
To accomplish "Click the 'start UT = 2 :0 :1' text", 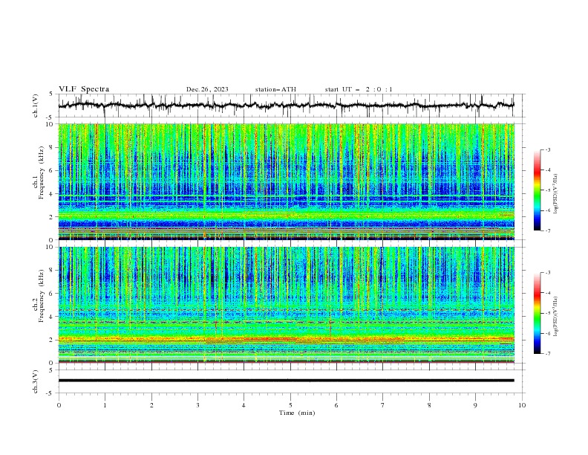I will point(359,89).
